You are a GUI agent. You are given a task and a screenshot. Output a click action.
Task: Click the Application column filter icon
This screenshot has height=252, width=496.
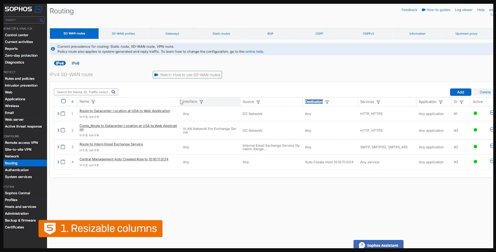tap(441, 102)
